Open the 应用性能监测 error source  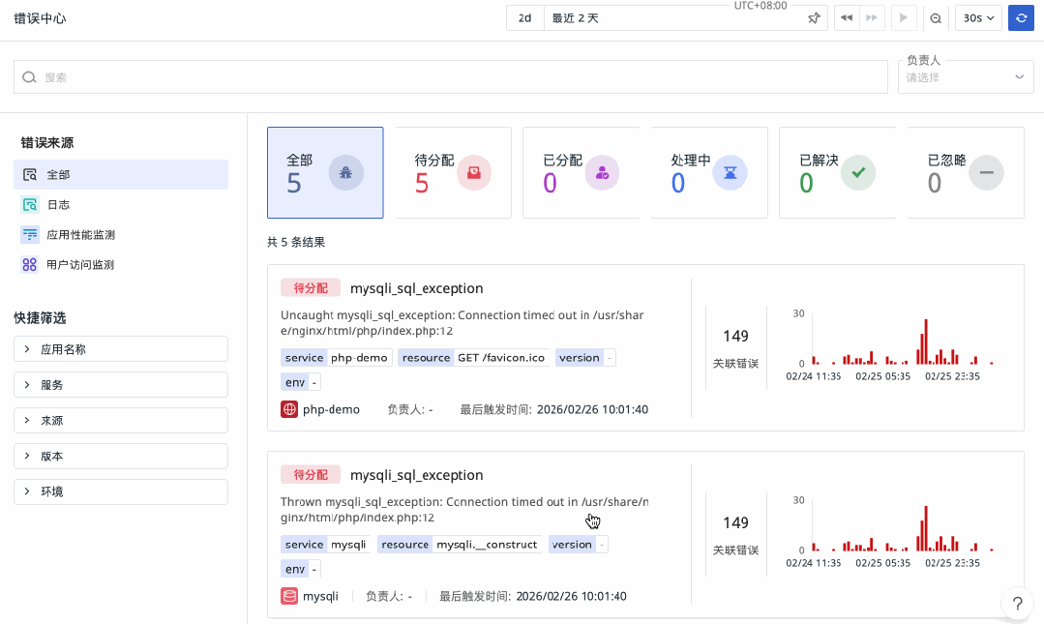(x=81, y=234)
